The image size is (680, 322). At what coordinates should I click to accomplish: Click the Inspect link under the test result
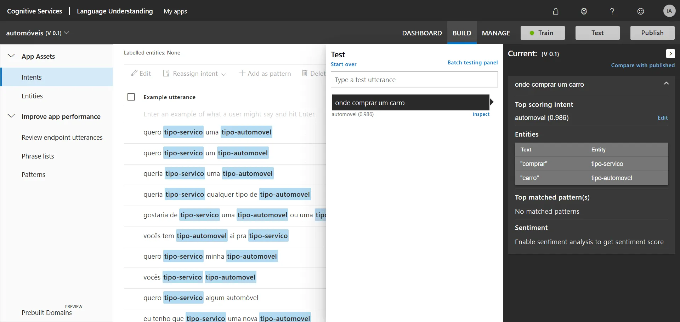click(x=481, y=114)
